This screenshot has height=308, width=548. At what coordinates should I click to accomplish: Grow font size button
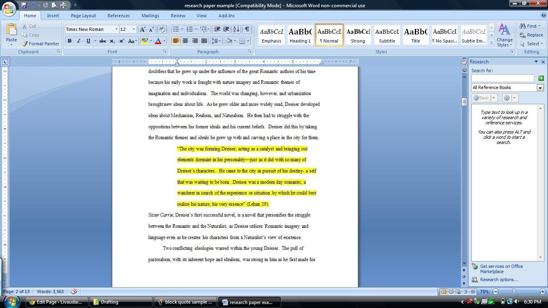tap(142, 29)
